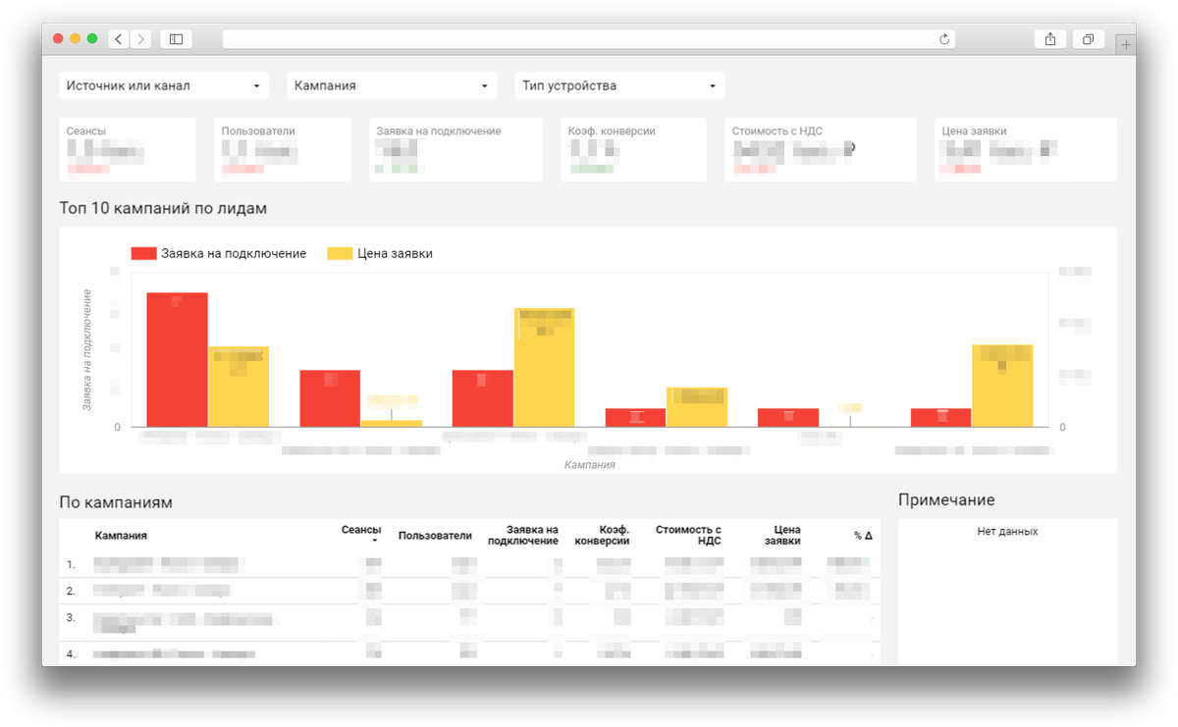
Task: Sort the table by Пользователи
Action: 436,535
